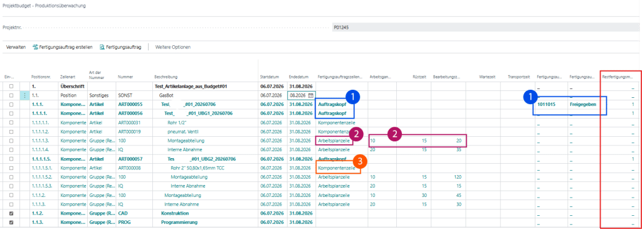
Task: Click the Konstruktion description cell
Action: 175,213
